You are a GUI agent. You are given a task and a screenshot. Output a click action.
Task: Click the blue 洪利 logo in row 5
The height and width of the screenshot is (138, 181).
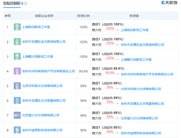[x=17, y=86]
